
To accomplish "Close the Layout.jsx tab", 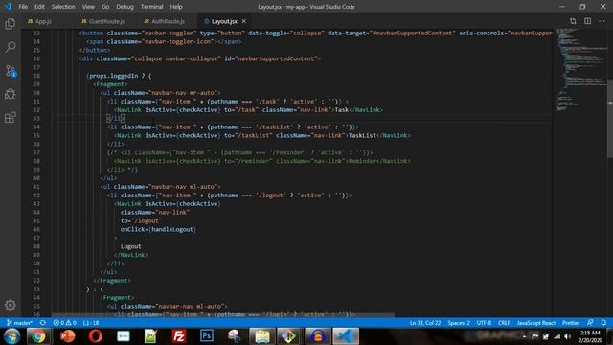I will (x=244, y=21).
